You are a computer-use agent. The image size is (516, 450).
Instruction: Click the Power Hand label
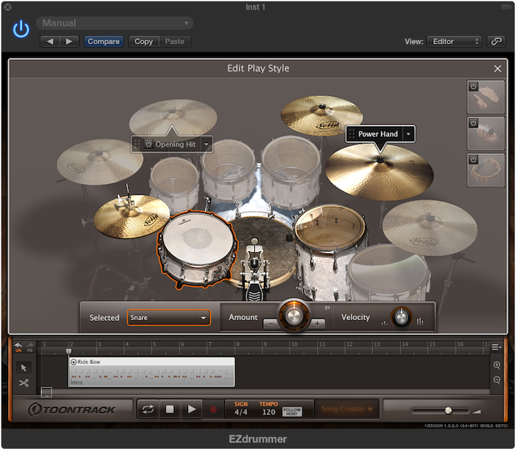tap(377, 134)
